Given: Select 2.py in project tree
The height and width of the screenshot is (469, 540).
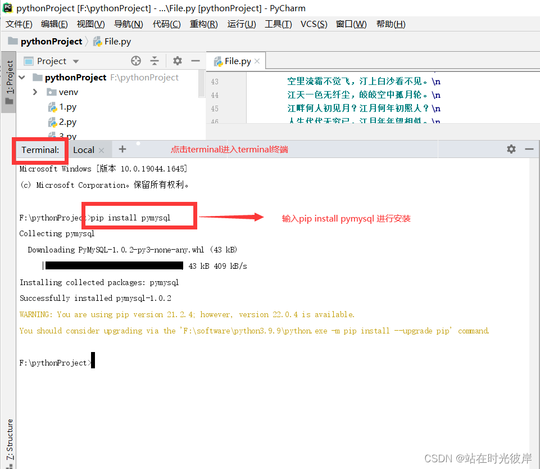Looking at the screenshot, I should click(x=67, y=122).
